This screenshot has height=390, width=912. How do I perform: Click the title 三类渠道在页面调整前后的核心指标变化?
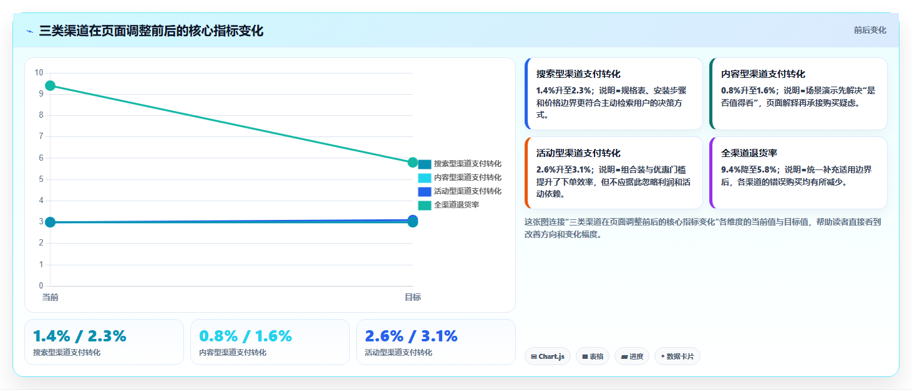(151, 31)
